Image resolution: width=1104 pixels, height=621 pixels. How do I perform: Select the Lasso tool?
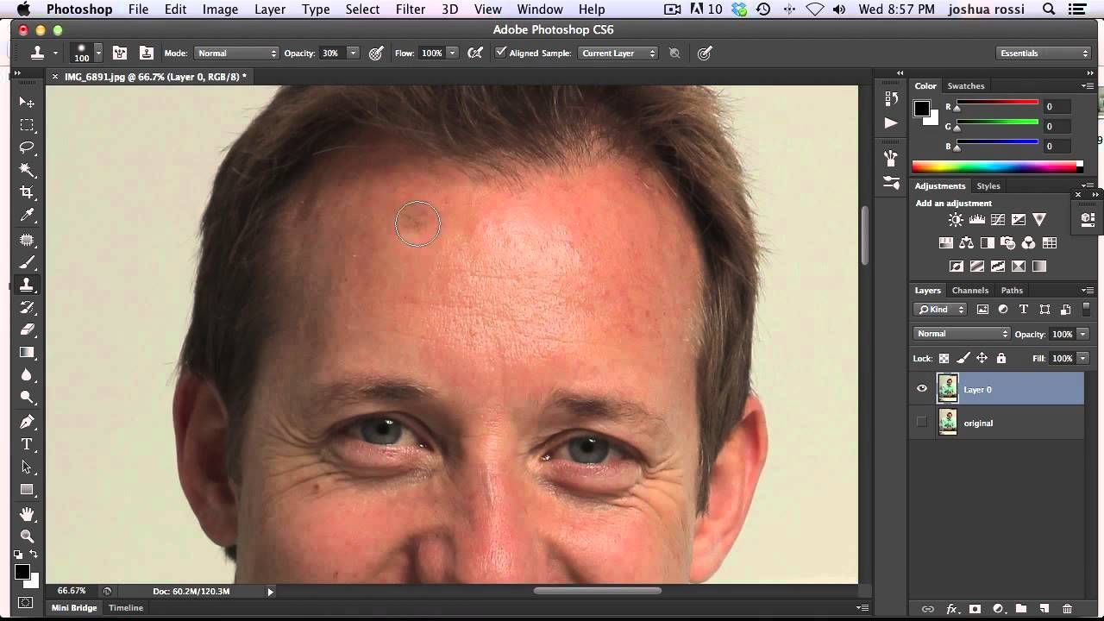tap(27, 147)
